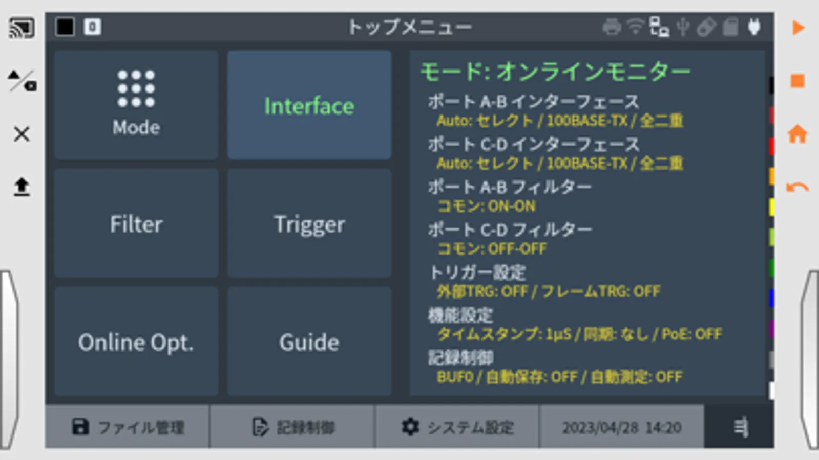Click コモン: ON-ON value
Viewport: 819px width, 460px height.
tap(487, 206)
